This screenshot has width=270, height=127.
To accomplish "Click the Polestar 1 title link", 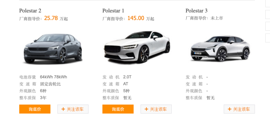I will (x=113, y=11).
